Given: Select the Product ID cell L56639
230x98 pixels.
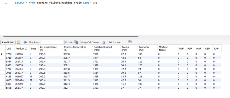Looking at the screenshot, I should tap(22, 65).
